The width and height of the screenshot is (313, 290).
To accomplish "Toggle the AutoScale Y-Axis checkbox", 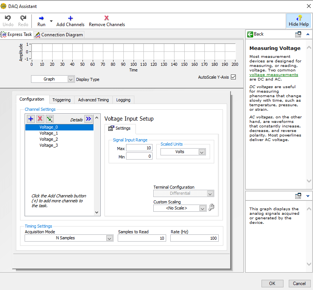I will coord(232,76).
